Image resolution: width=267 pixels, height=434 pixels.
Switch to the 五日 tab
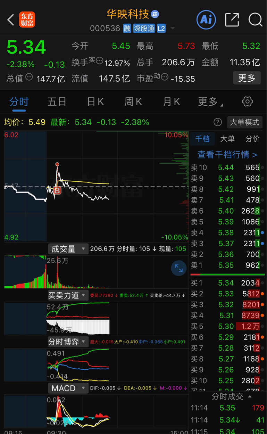pos(57,102)
